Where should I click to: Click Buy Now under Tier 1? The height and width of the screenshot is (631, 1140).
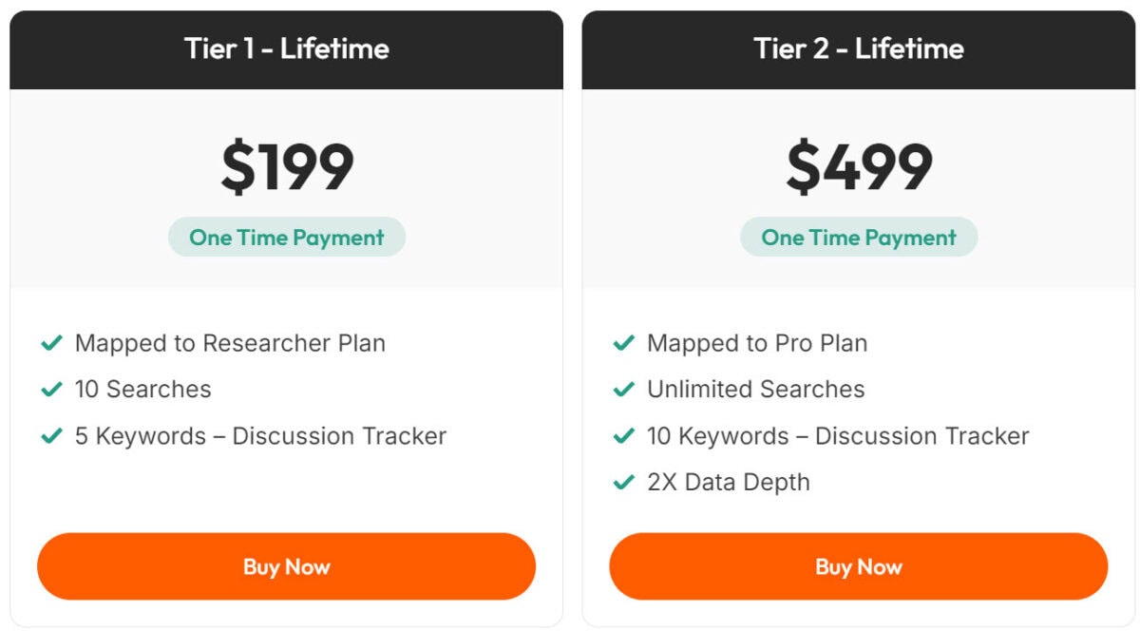(286, 566)
